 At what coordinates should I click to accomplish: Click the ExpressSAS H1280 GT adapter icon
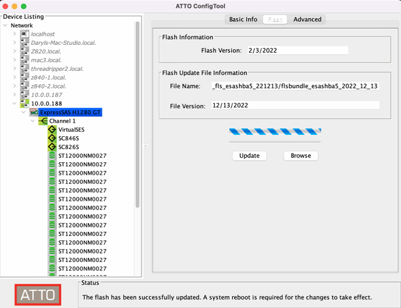[34, 112]
